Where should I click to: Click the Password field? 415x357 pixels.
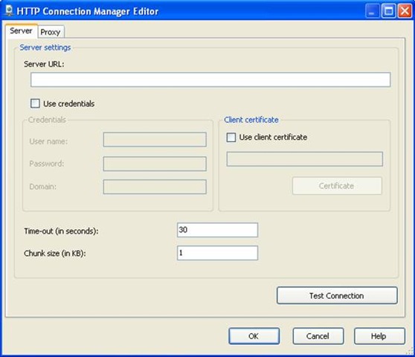[155, 164]
